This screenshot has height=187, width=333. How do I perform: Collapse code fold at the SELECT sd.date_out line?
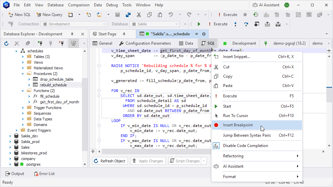pos(99,96)
